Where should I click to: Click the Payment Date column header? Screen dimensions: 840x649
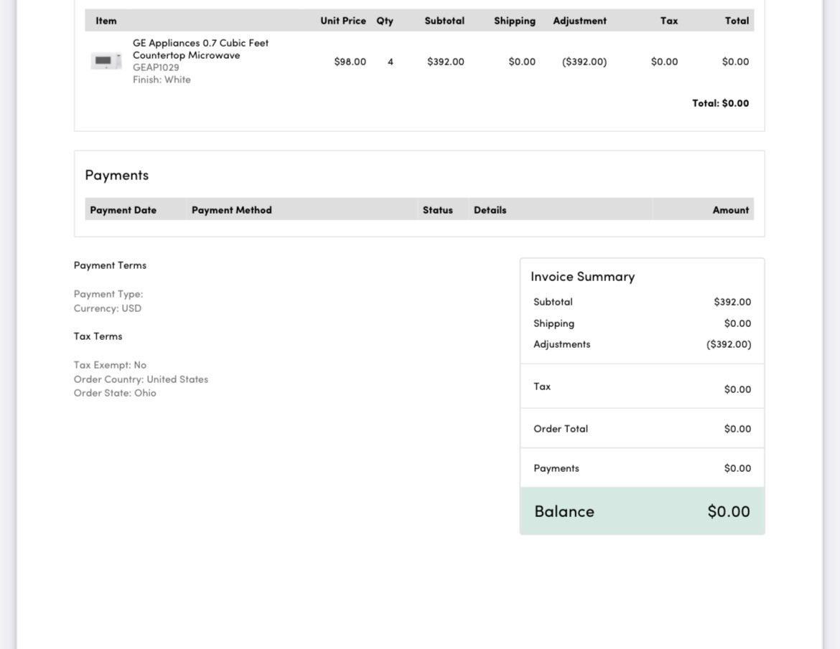coord(123,210)
